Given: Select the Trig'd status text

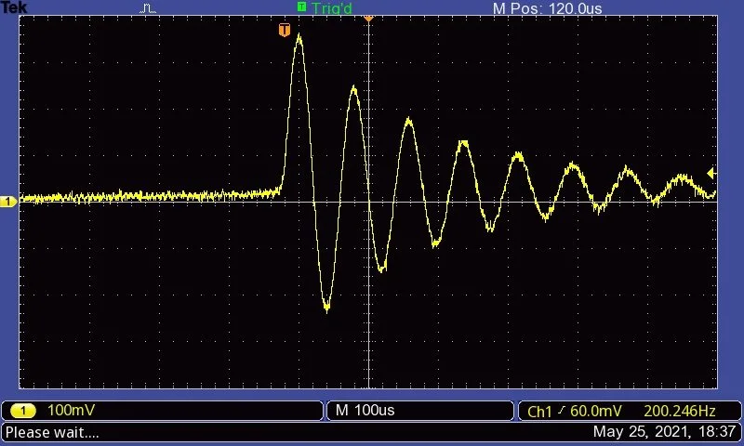Looking at the screenshot, I should point(331,8).
